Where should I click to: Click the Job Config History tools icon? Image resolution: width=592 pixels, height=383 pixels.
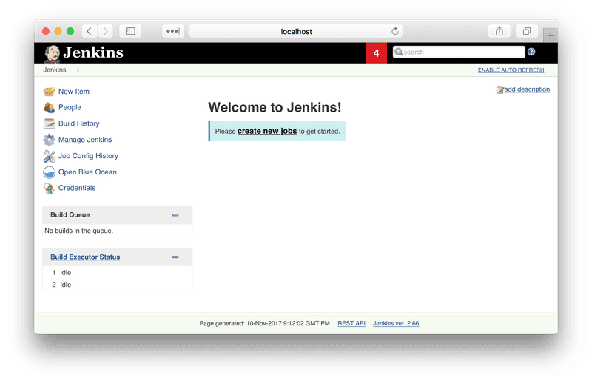(x=49, y=156)
